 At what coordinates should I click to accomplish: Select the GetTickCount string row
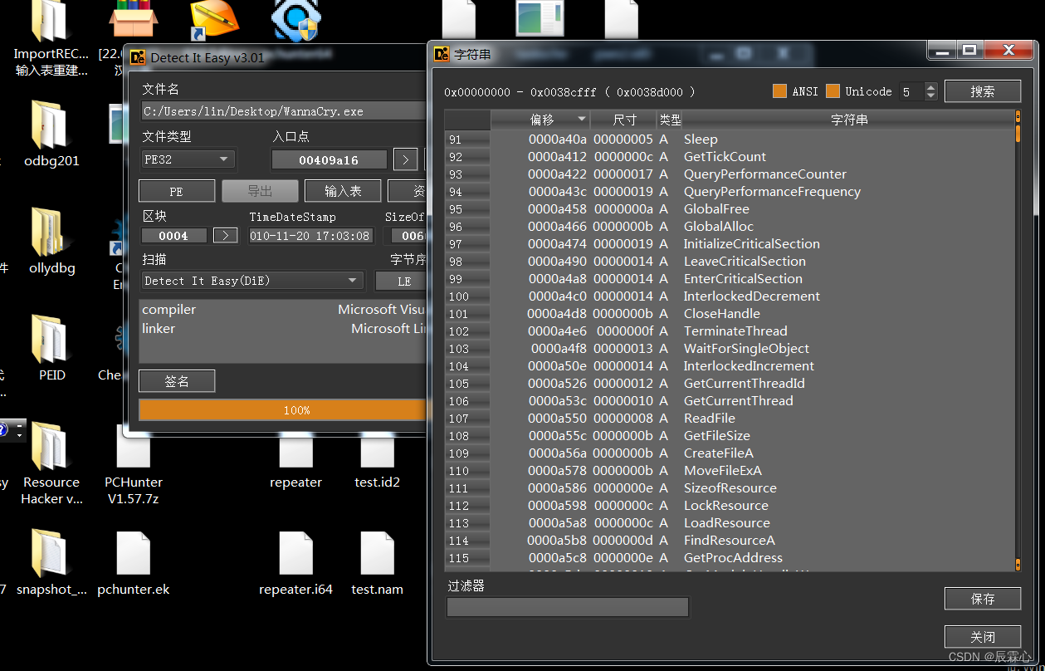(x=730, y=157)
